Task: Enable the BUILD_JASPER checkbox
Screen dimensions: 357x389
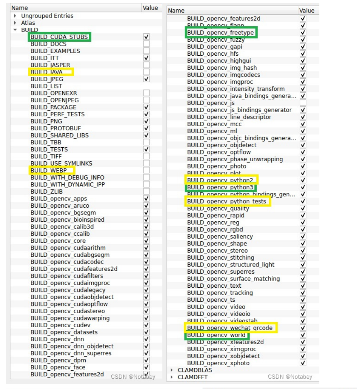Action: [146, 65]
